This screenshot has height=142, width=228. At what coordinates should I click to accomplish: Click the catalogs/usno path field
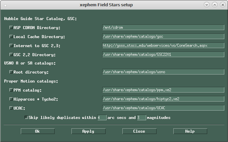163,72
